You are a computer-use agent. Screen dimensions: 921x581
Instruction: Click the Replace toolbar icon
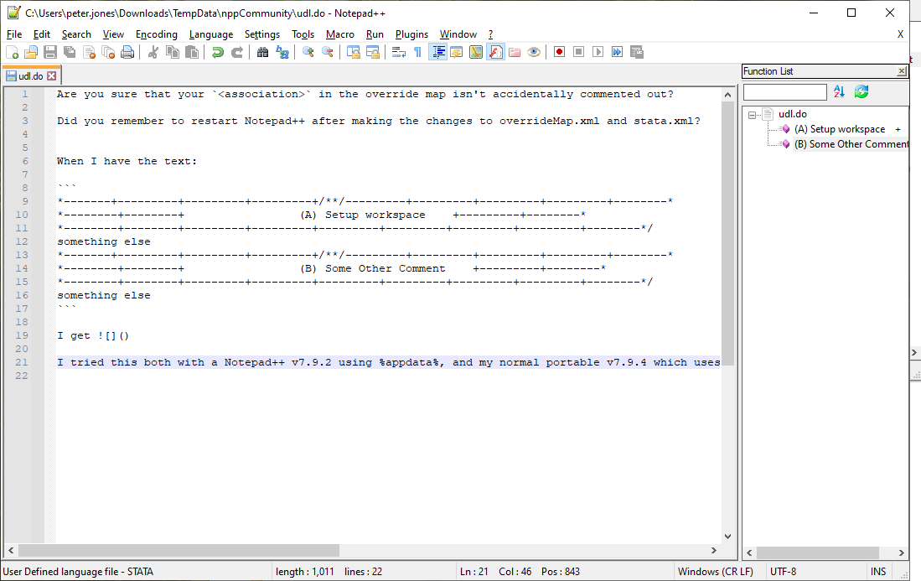[282, 52]
